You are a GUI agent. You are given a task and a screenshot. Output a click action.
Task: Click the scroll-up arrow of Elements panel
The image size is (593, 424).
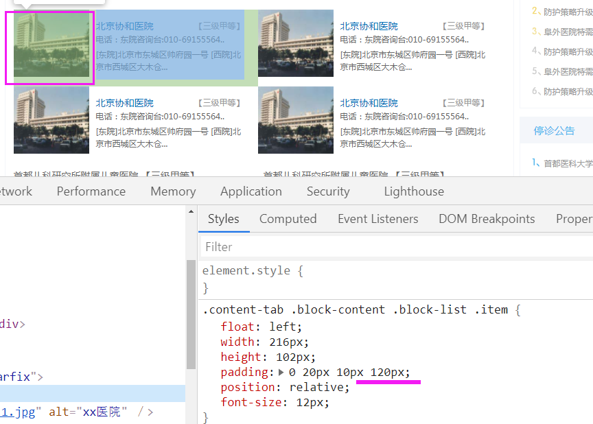click(x=191, y=211)
